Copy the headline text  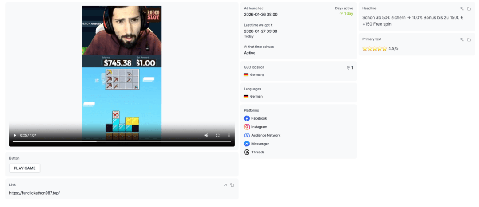point(469,8)
